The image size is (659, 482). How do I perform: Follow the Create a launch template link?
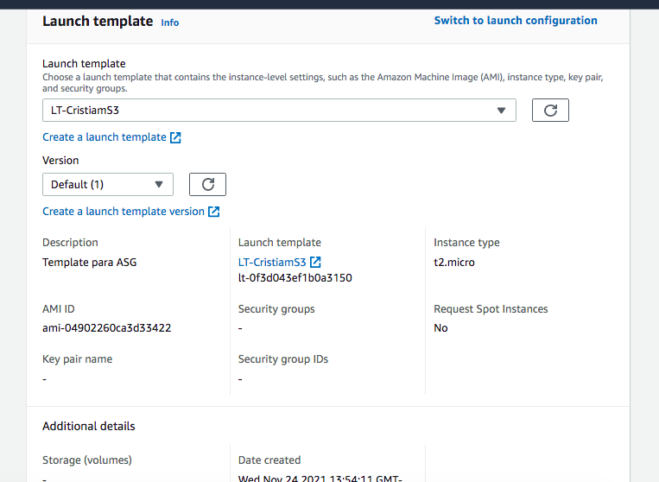(x=104, y=137)
